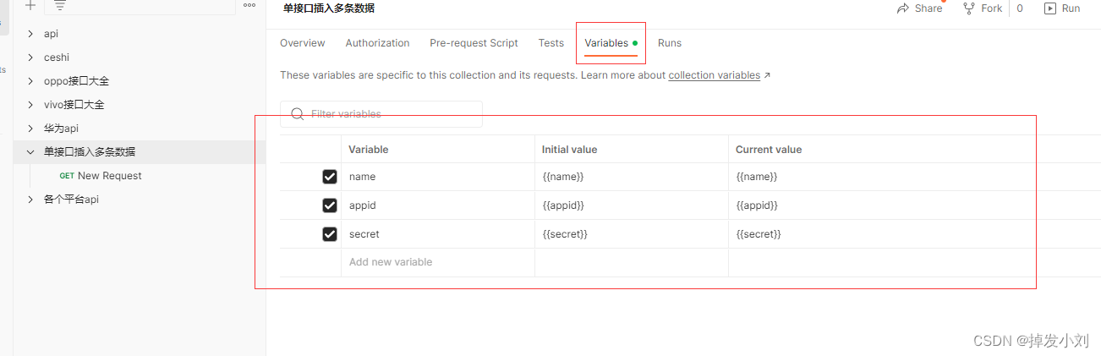Uncheck the secret variable checkbox
Viewport: 1101px width, 356px height.
pyautogui.click(x=330, y=234)
